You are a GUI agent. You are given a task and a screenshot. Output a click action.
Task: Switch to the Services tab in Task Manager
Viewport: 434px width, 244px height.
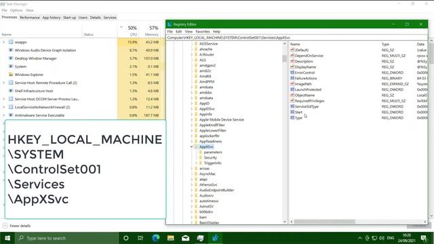[x=110, y=18]
